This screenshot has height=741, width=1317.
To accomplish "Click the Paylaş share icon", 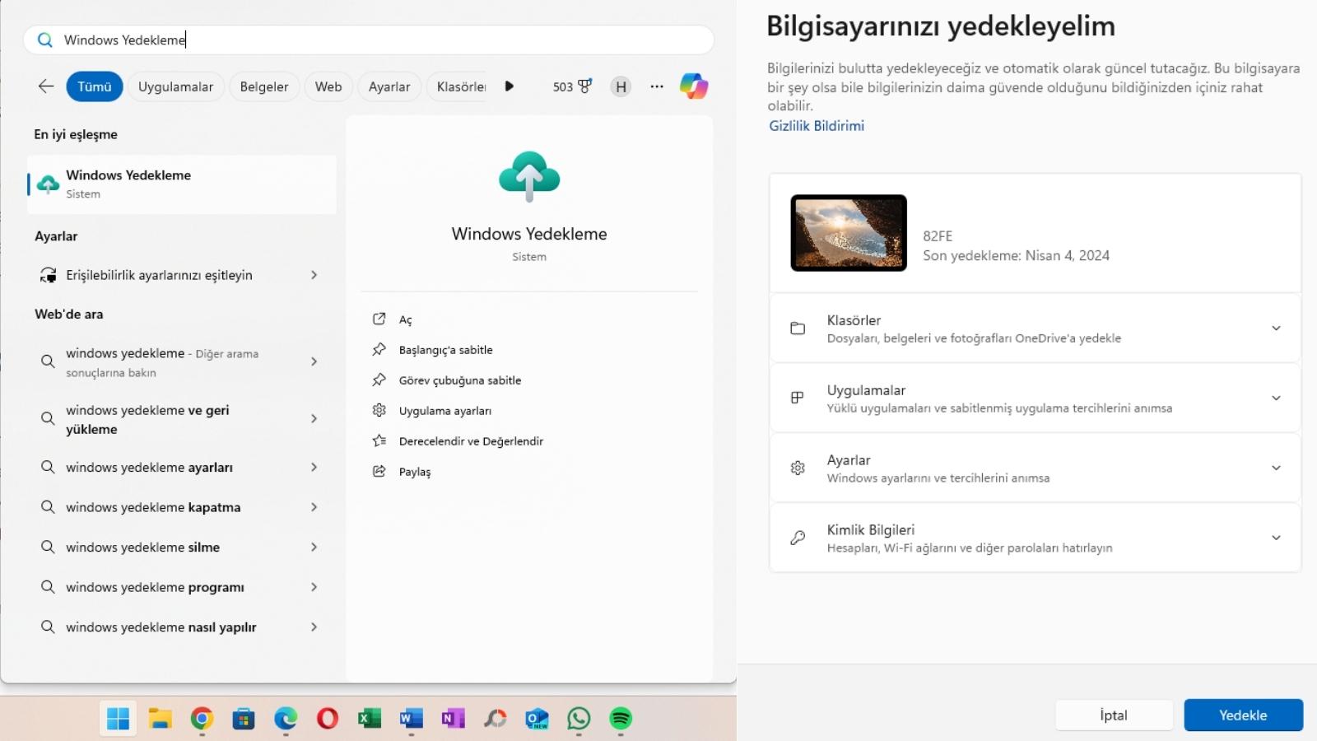I will coord(379,471).
